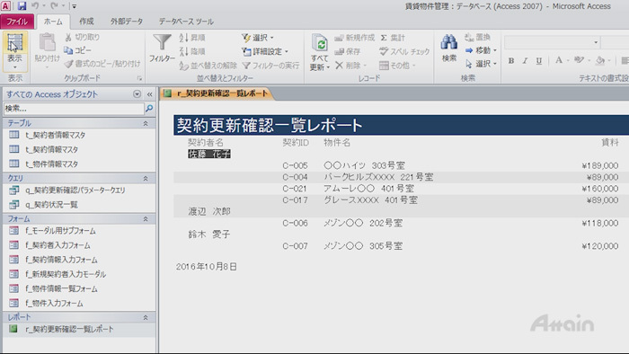
Task: Click the navigation pane 検索 input field
Action: coord(74,108)
